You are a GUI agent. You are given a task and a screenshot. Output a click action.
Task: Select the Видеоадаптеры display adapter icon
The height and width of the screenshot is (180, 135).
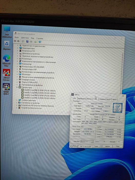click(x=20, y=48)
